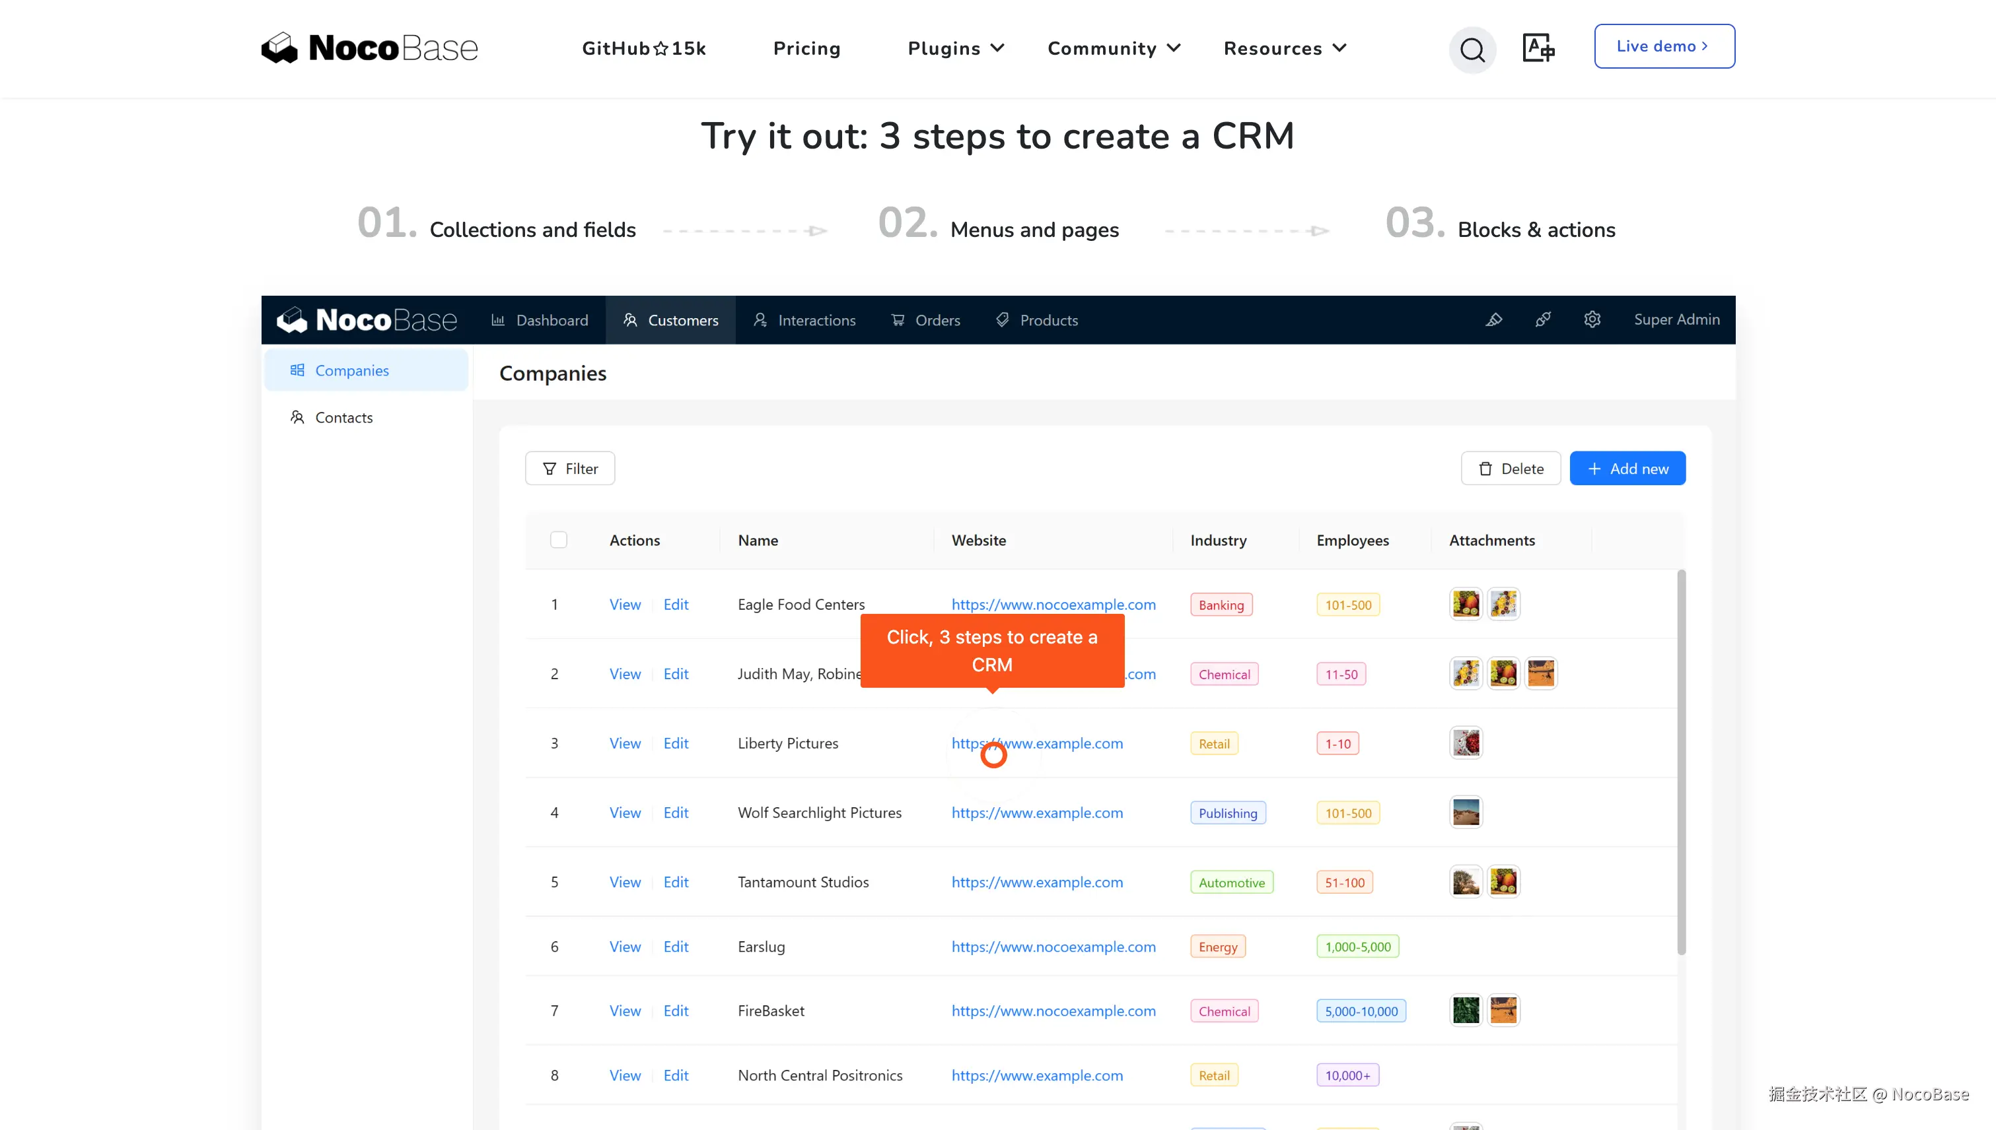This screenshot has width=1996, height=1130.
Task: Click the highlighter design mode icon
Action: [1493, 319]
